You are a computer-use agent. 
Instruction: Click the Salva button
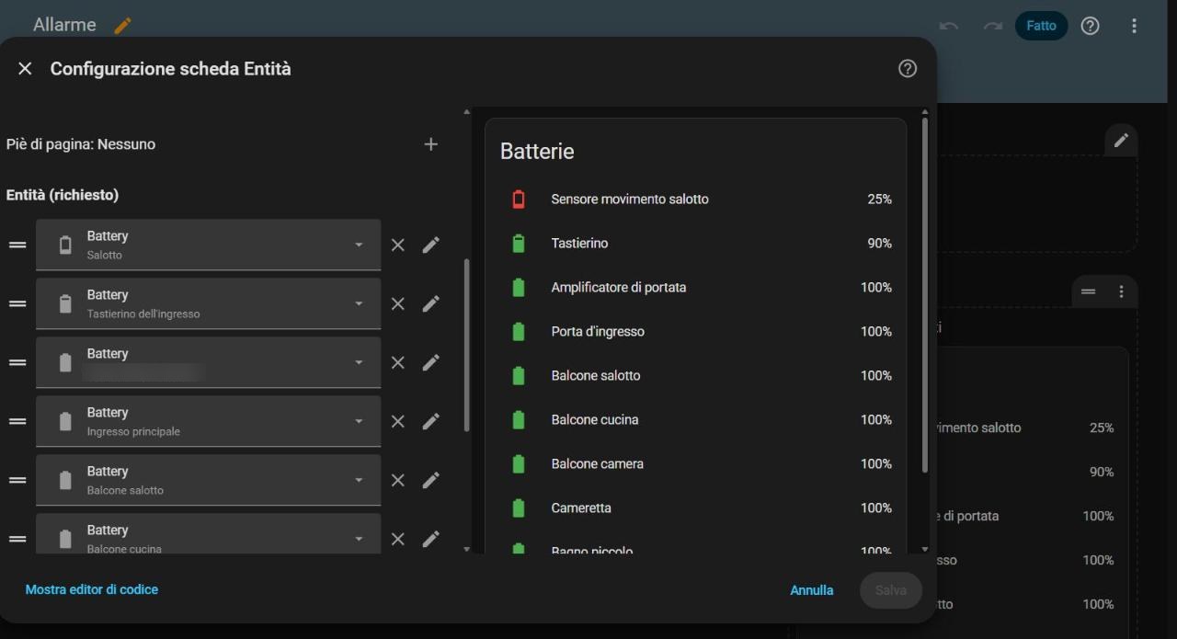pos(890,590)
